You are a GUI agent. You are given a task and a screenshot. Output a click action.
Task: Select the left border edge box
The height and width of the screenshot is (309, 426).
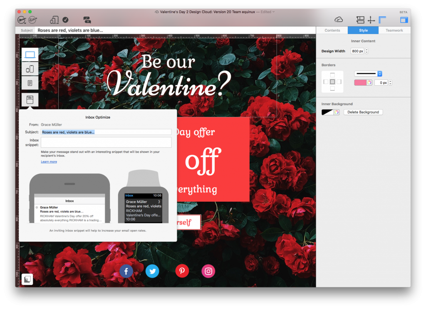(326, 82)
